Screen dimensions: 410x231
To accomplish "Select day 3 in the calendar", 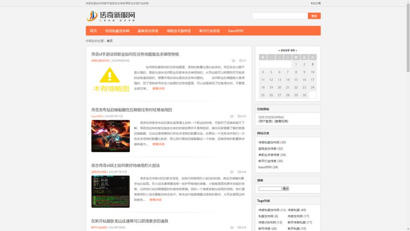I will pyautogui.click(x=313, y=65).
